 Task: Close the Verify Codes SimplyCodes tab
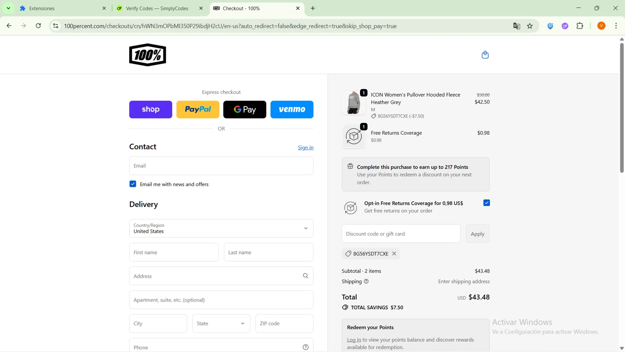point(201,8)
